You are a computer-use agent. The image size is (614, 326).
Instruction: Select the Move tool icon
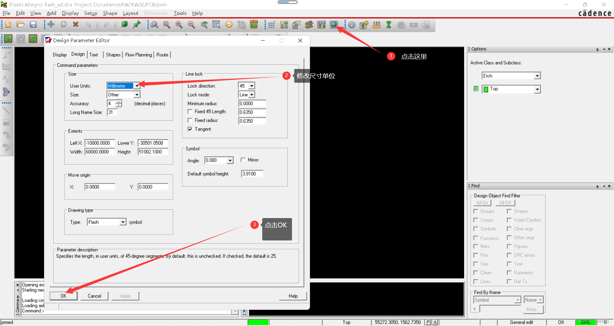51,25
